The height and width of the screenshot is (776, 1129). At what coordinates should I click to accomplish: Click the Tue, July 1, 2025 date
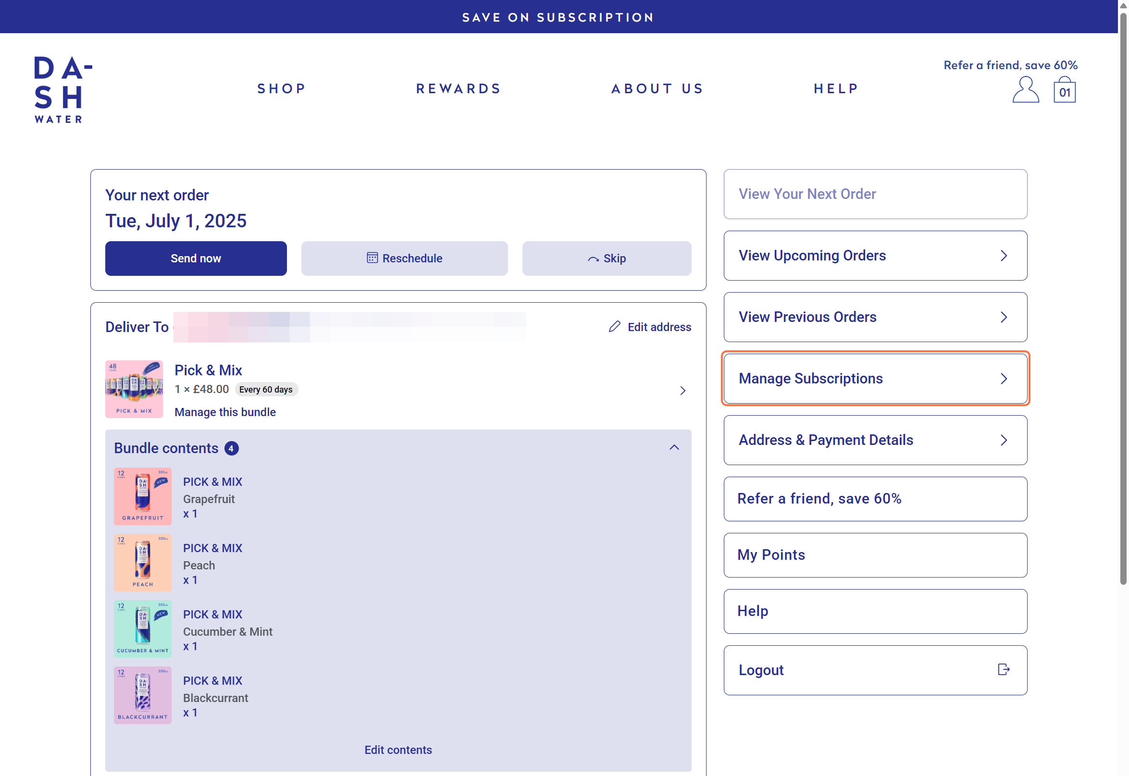(175, 221)
